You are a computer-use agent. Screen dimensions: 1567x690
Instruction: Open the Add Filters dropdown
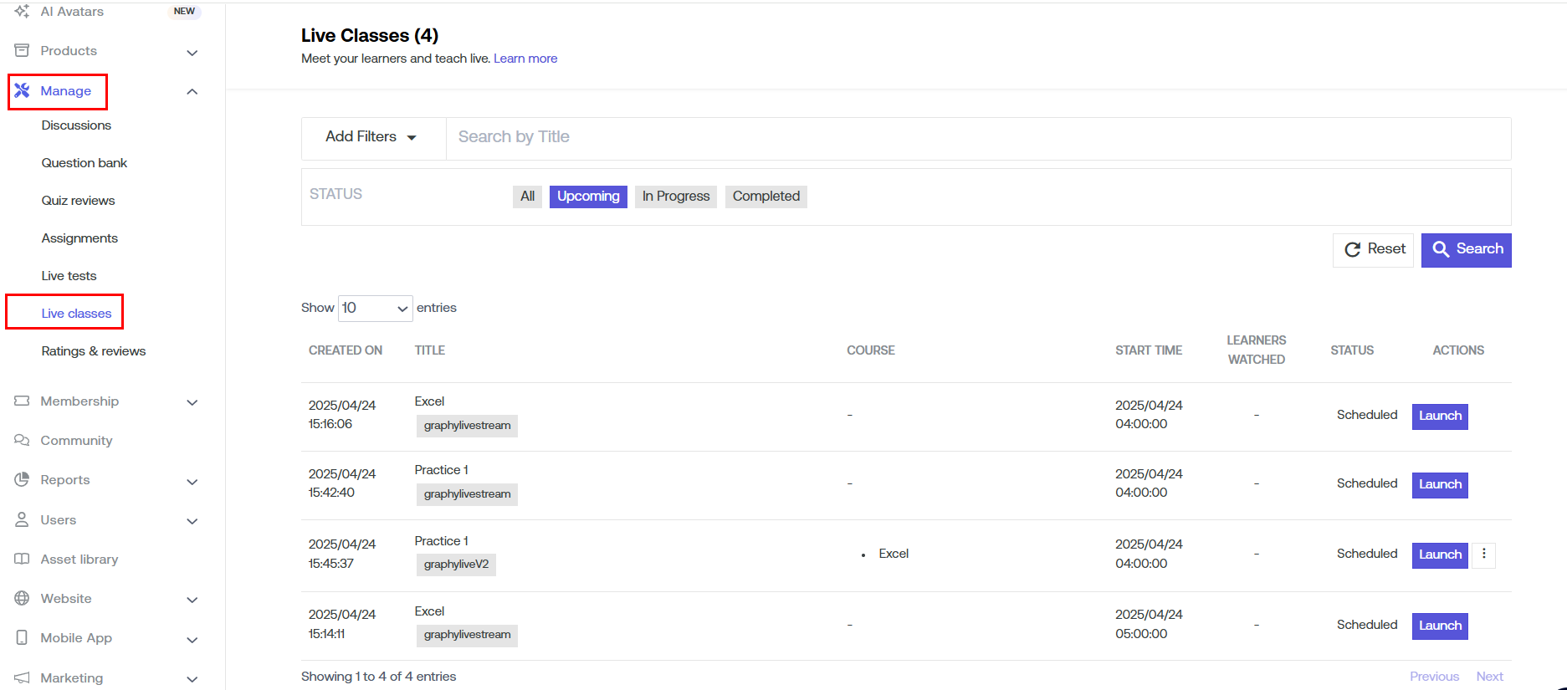point(371,137)
